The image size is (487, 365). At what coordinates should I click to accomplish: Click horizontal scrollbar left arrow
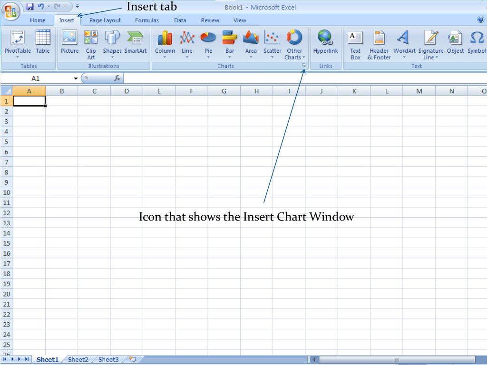point(314,360)
